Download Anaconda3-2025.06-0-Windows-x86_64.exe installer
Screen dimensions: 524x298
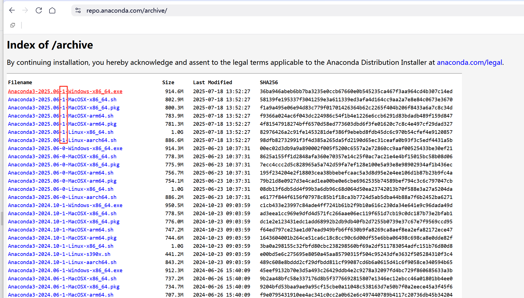click(65, 148)
